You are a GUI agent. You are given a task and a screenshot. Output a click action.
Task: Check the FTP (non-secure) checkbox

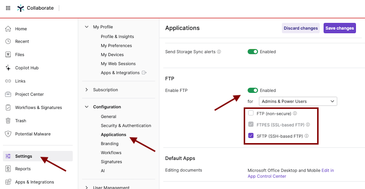pyautogui.click(x=251, y=113)
